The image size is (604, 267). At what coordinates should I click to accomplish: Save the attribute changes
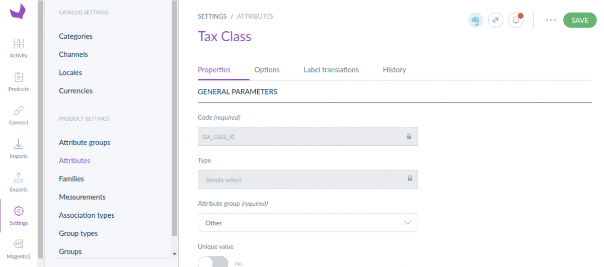[x=579, y=20]
